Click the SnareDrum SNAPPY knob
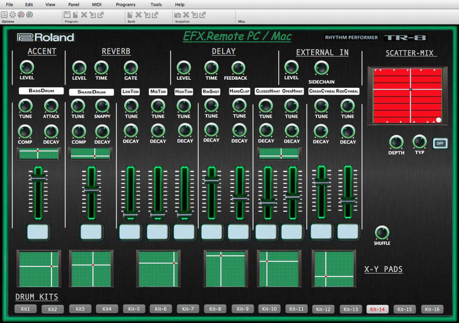This screenshot has height=323, width=459. pos(102,106)
